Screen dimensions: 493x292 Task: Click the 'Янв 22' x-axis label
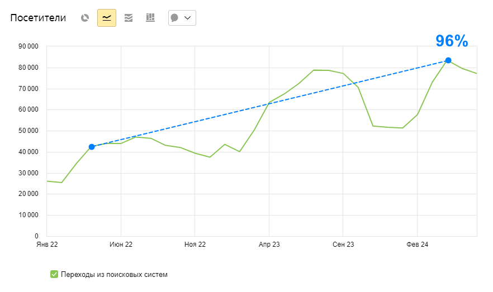click(47, 245)
